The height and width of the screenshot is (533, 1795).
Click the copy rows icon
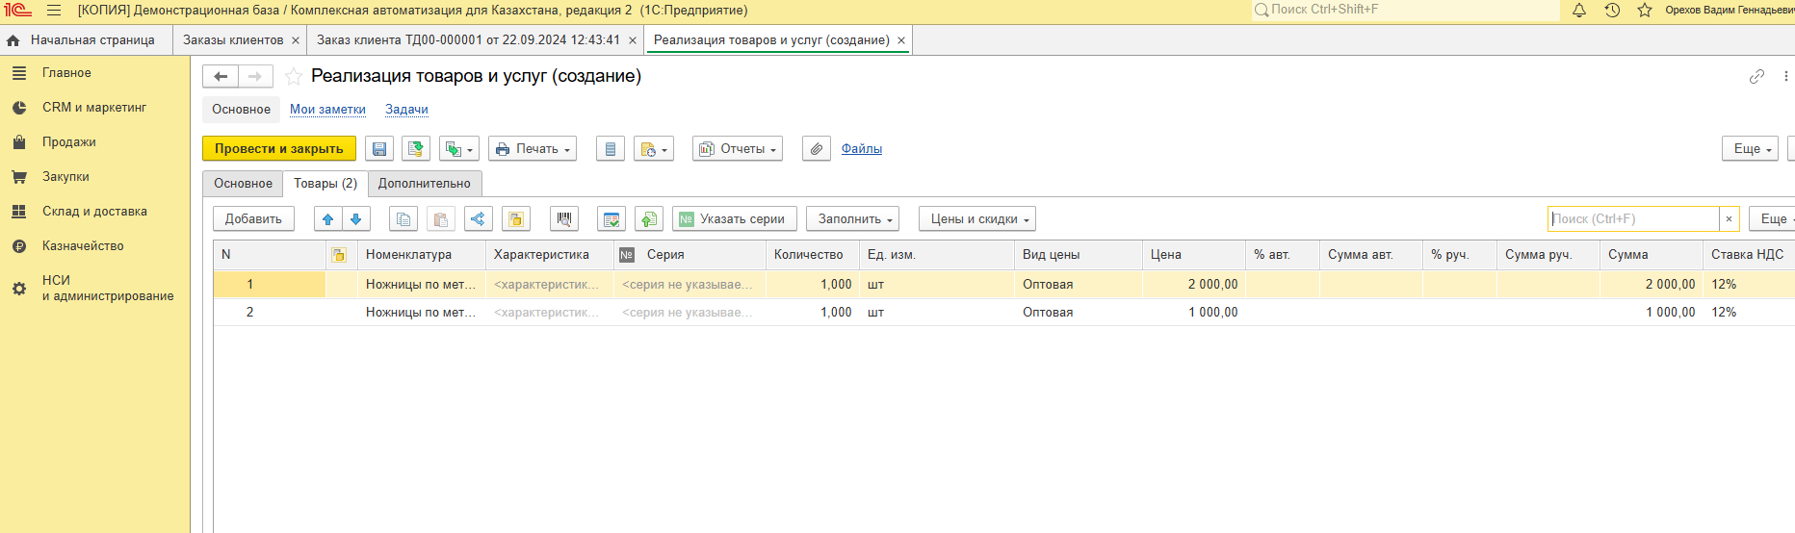point(403,219)
